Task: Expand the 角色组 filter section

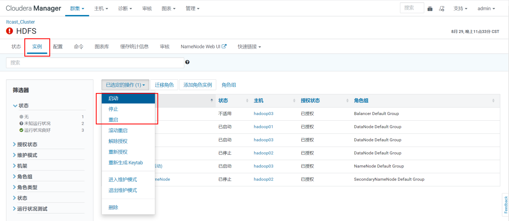Action: pyautogui.click(x=23, y=177)
